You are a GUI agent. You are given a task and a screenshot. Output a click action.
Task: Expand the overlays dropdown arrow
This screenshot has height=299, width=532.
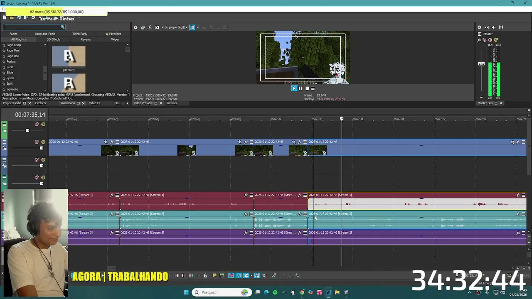pyautogui.click(x=198, y=27)
